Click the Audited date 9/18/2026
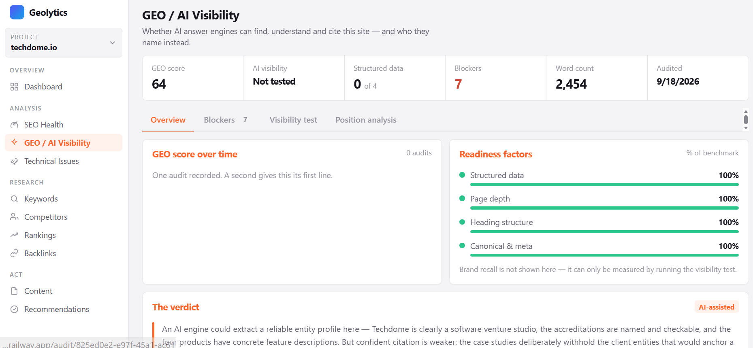753x348 pixels. (678, 81)
